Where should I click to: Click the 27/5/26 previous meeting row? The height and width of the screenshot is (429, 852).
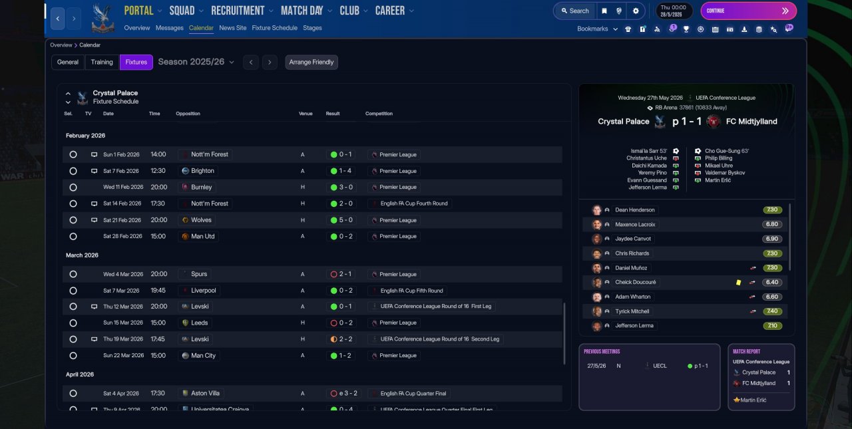[x=649, y=366]
